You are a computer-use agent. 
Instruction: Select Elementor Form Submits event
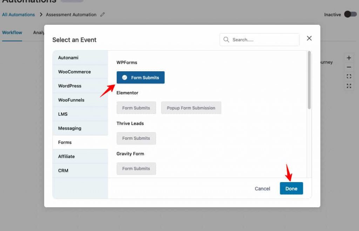136,108
